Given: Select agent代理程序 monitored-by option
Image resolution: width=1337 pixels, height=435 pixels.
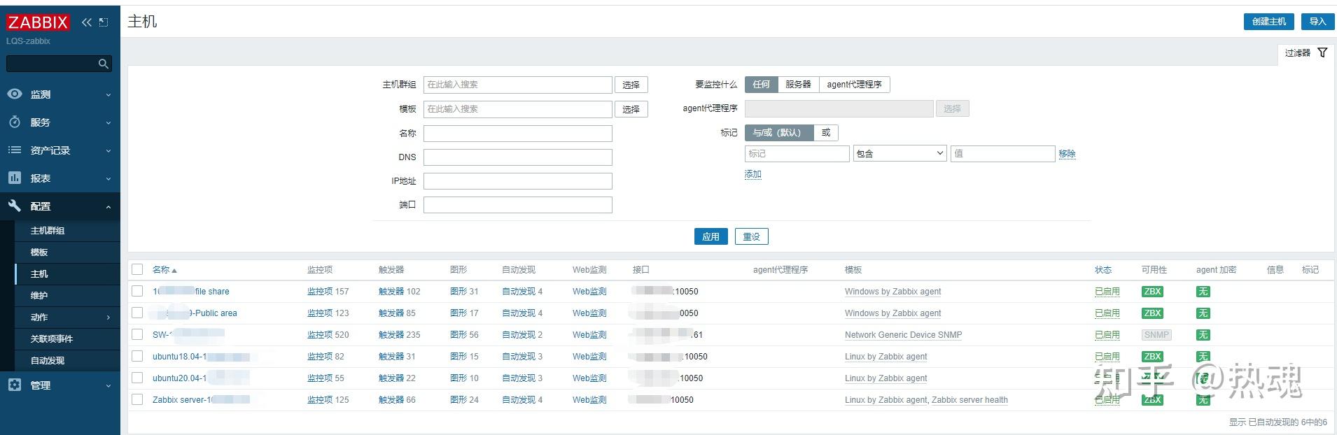Looking at the screenshot, I should point(854,85).
